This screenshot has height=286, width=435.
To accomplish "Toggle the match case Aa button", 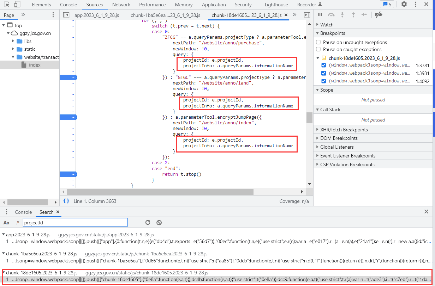I will (6, 223).
